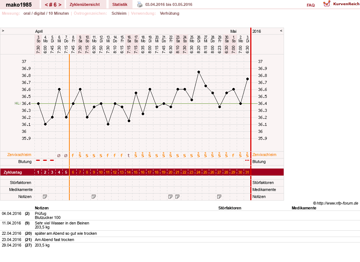Click note 'Am Abend fast trocken'
Viewport: 360px width, 262px height.
54,240
